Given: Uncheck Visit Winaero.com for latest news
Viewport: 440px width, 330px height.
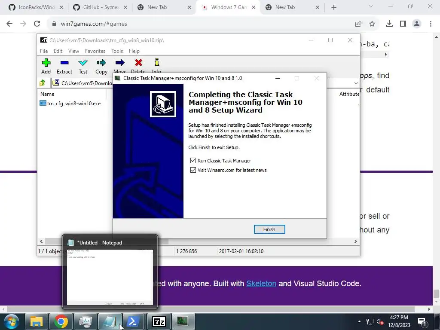Looking at the screenshot, I should 193,170.
